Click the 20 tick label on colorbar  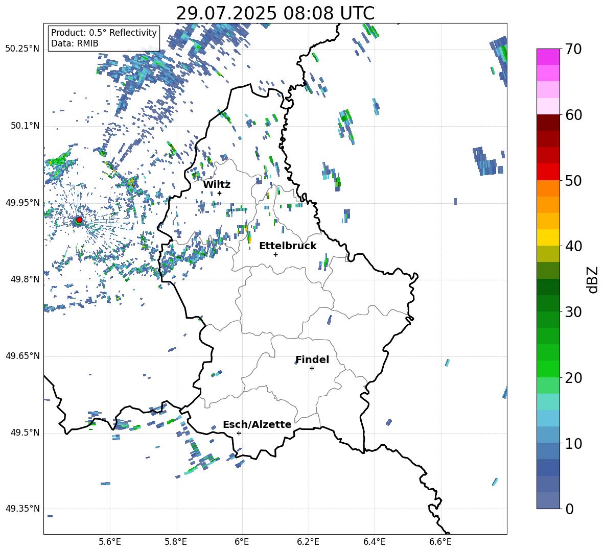(573, 378)
